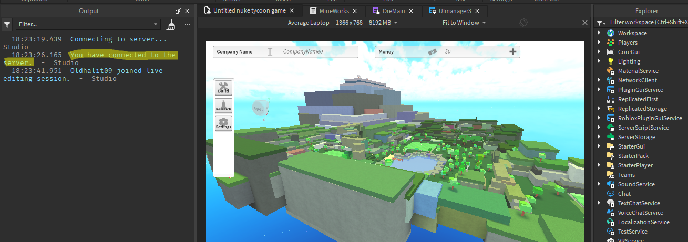Viewport: 688px width, 242px height.
Task: Select the Workspace globe icon
Action: pos(611,33)
